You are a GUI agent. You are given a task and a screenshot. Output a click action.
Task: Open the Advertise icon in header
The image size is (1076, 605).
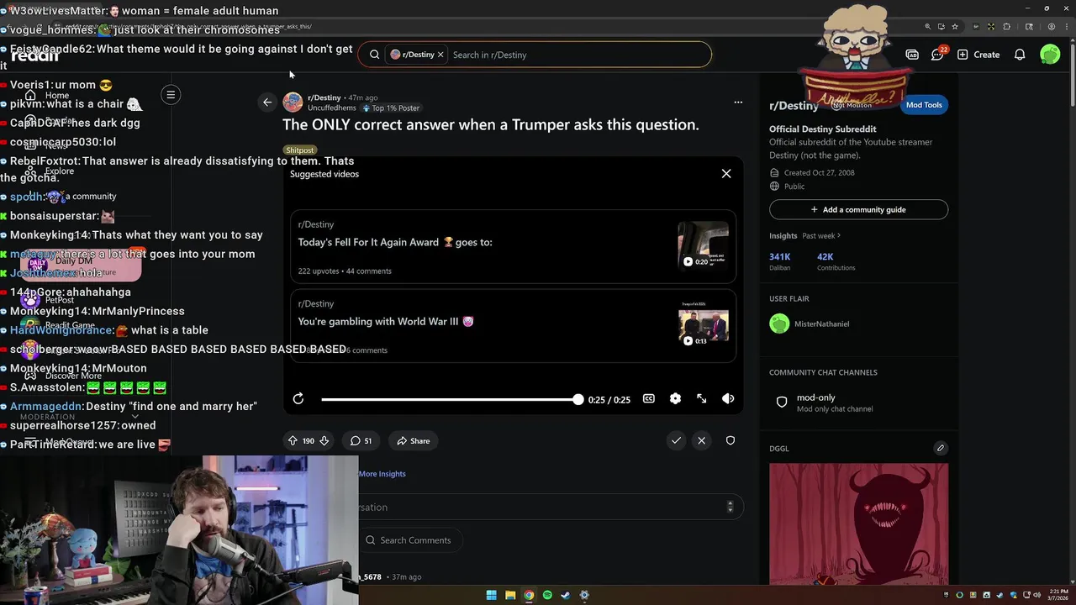pos(912,55)
